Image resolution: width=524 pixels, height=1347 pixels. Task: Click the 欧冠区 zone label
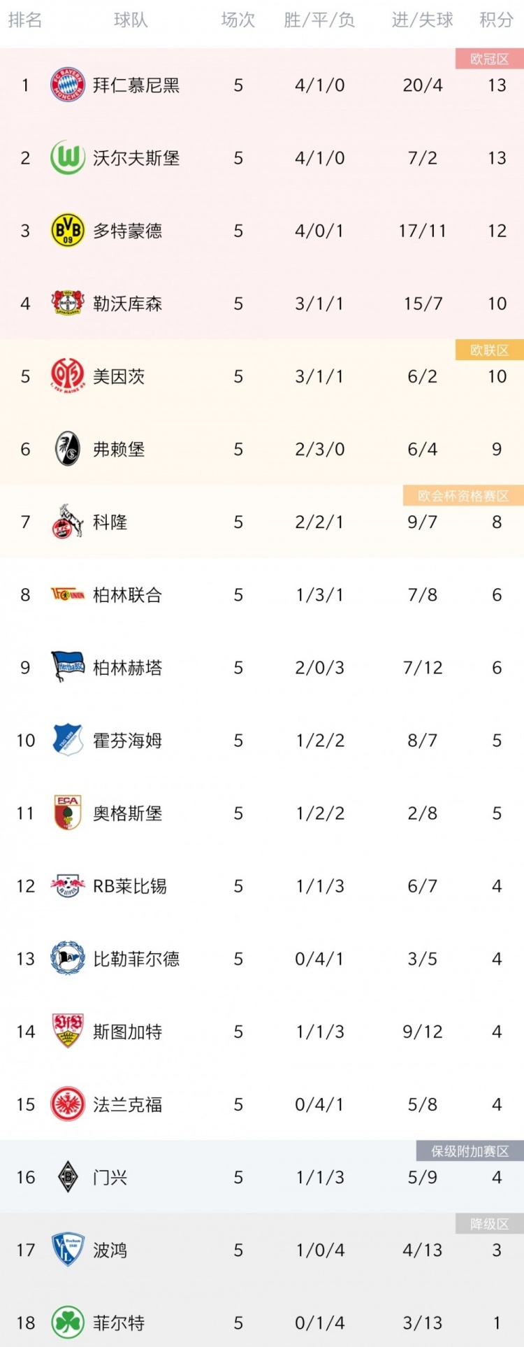489,59
